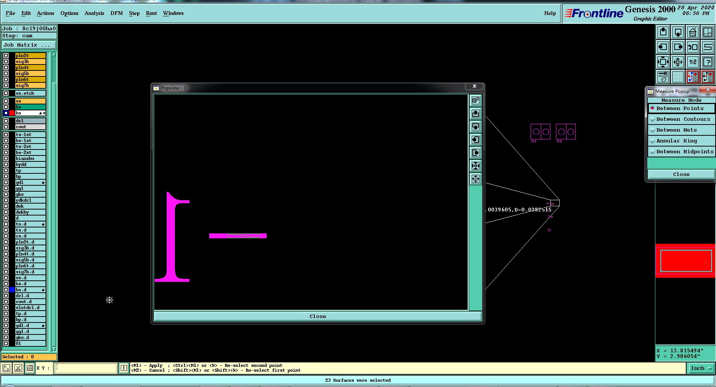Select Between Nets measure mode

pyautogui.click(x=681, y=130)
